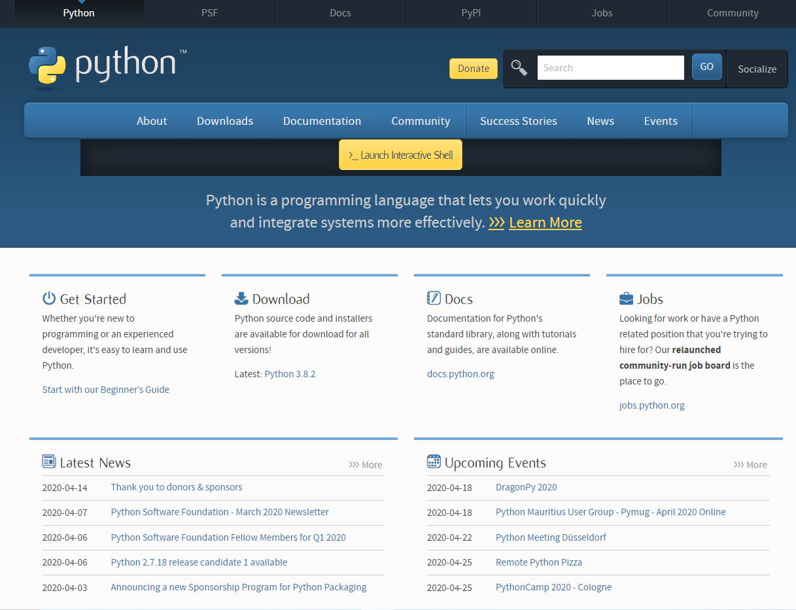
Task: Open the Events navigation menu
Action: [661, 121]
